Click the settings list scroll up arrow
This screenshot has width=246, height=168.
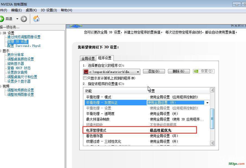212,90
